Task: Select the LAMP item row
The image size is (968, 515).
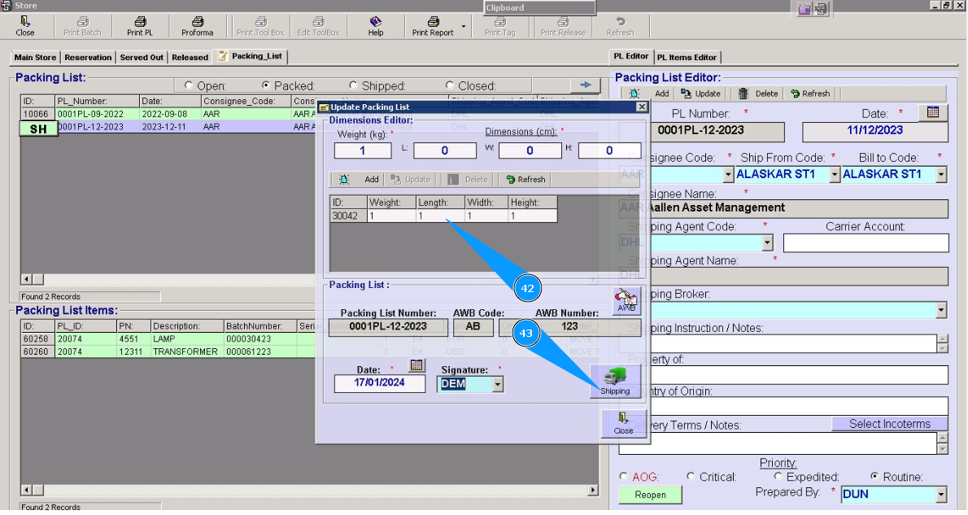Action: (168, 338)
